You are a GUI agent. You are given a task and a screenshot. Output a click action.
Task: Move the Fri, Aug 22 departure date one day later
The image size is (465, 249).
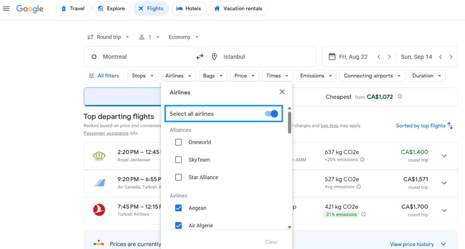click(x=389, y=57)
